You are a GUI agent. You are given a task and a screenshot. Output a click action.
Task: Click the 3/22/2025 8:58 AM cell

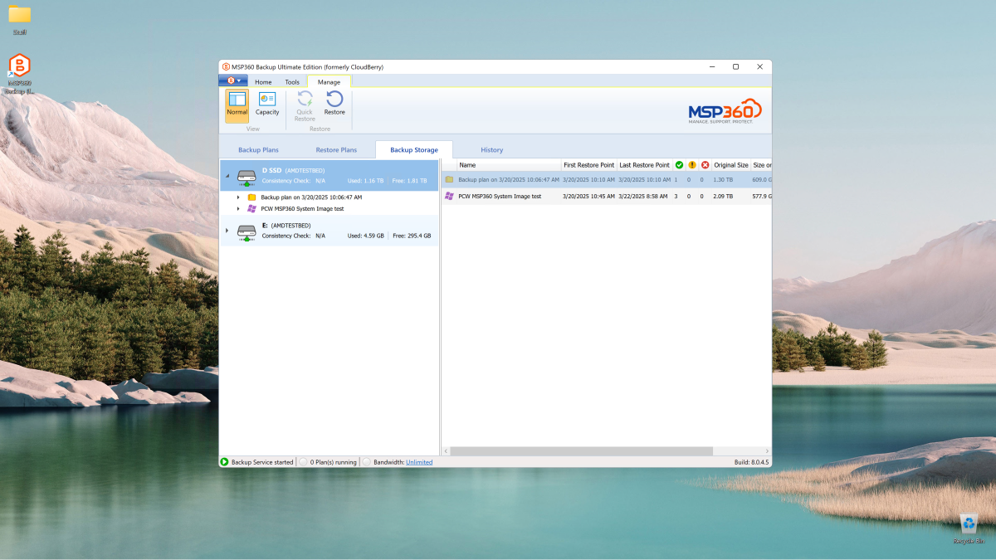pyautogui.click(x=643, y=197)
